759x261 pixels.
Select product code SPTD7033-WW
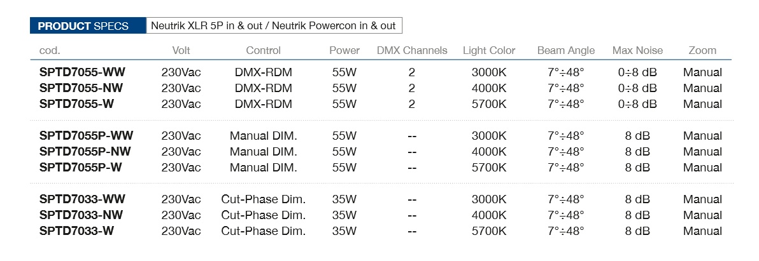point(82,199)
